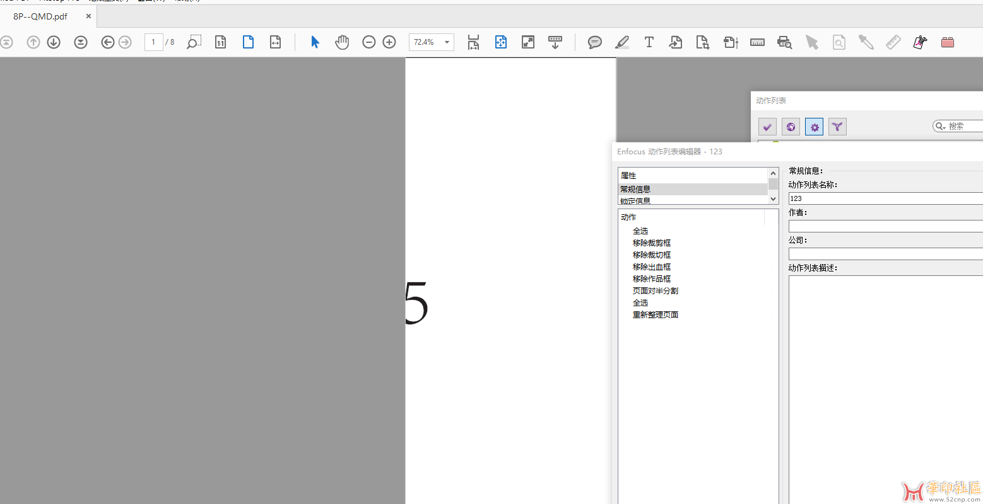The width and height of the screenshot is (983, 504).
Task: Open the 72.4% zoom level dropdown
Action: 447,42
